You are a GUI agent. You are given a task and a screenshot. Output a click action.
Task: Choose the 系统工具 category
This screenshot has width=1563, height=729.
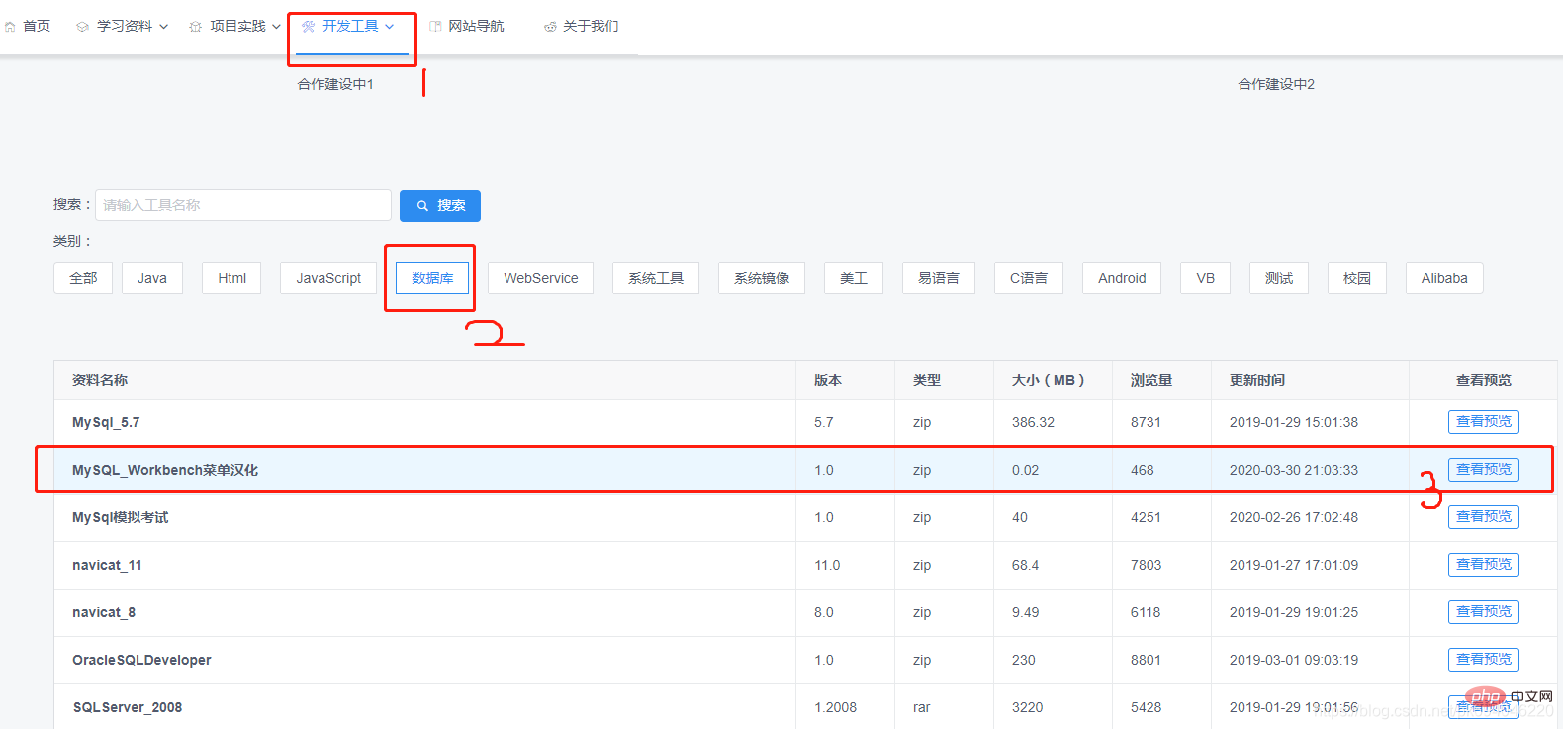656,278
